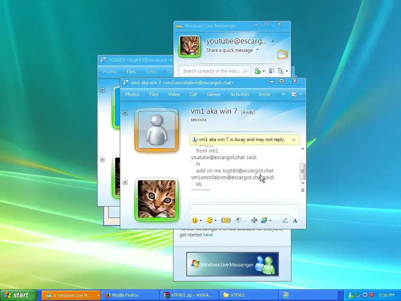Click the voice clip speech bubble icon
Image resolution: width=401 pixels, height=301 pixels.
pyautogui.click(x=238, y=220)
